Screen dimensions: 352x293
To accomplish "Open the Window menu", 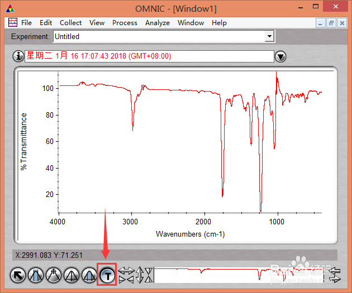I will (191, 23).
